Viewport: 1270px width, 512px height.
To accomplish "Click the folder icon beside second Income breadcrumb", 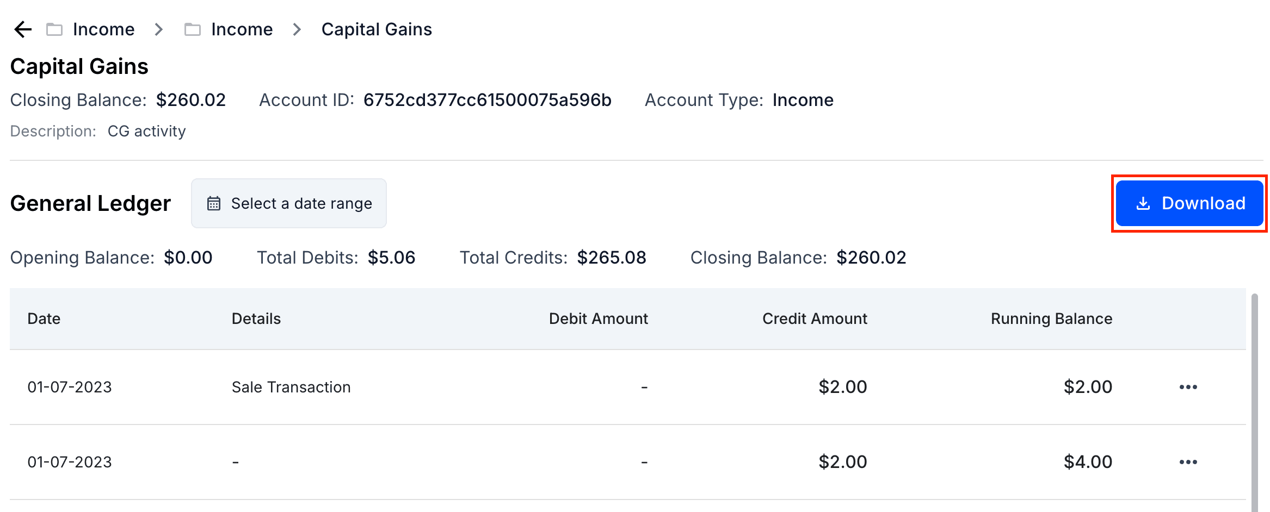I will pyautogui.click(x=192, y=29).
